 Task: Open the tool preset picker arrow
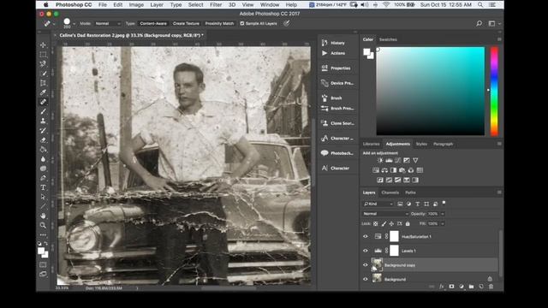54,24
